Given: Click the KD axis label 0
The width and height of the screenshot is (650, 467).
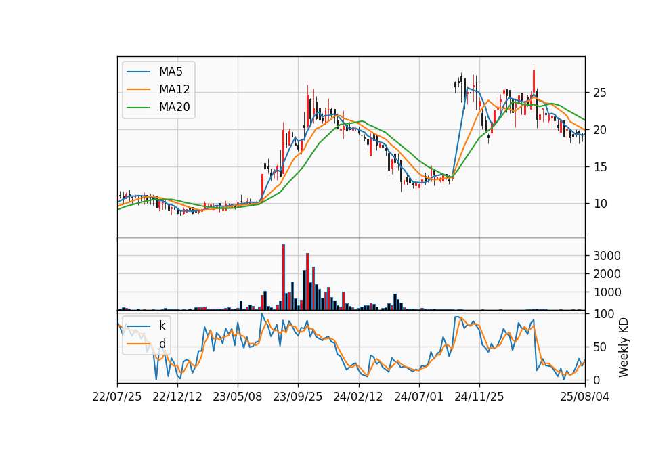Looking at the screenshot, I should pos(597,380).
